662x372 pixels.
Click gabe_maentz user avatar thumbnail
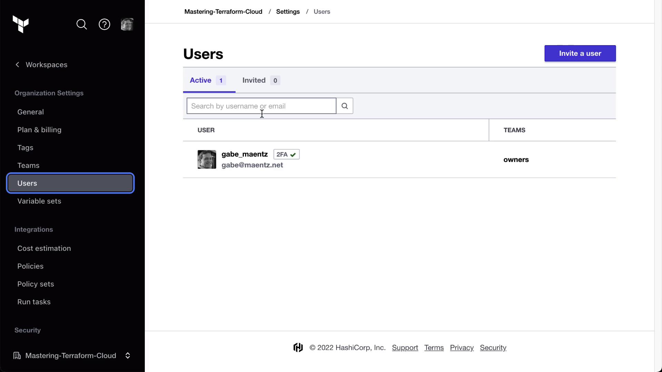pos(207,159)
